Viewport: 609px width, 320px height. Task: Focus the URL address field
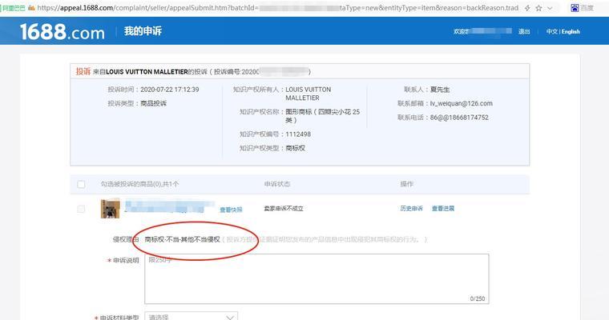pyautogui.click(x=278, y=8)
